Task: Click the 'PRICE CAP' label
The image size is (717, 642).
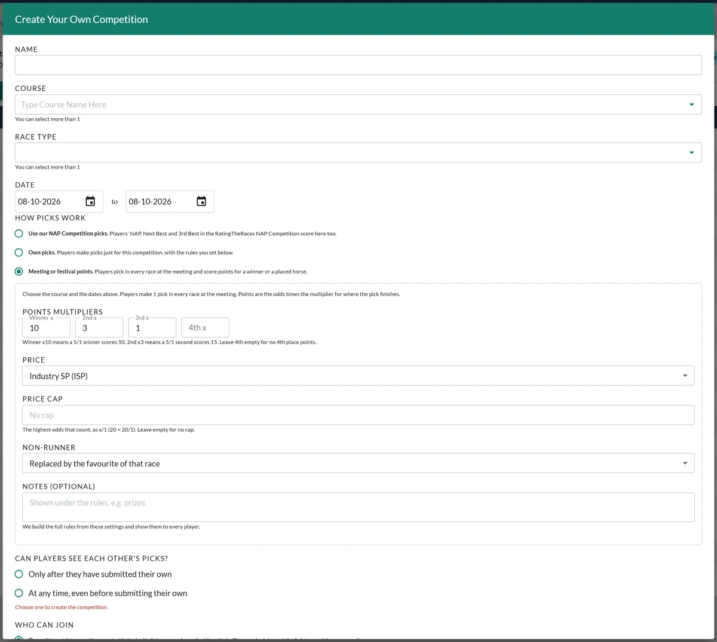Action: [x=42, y=399]
